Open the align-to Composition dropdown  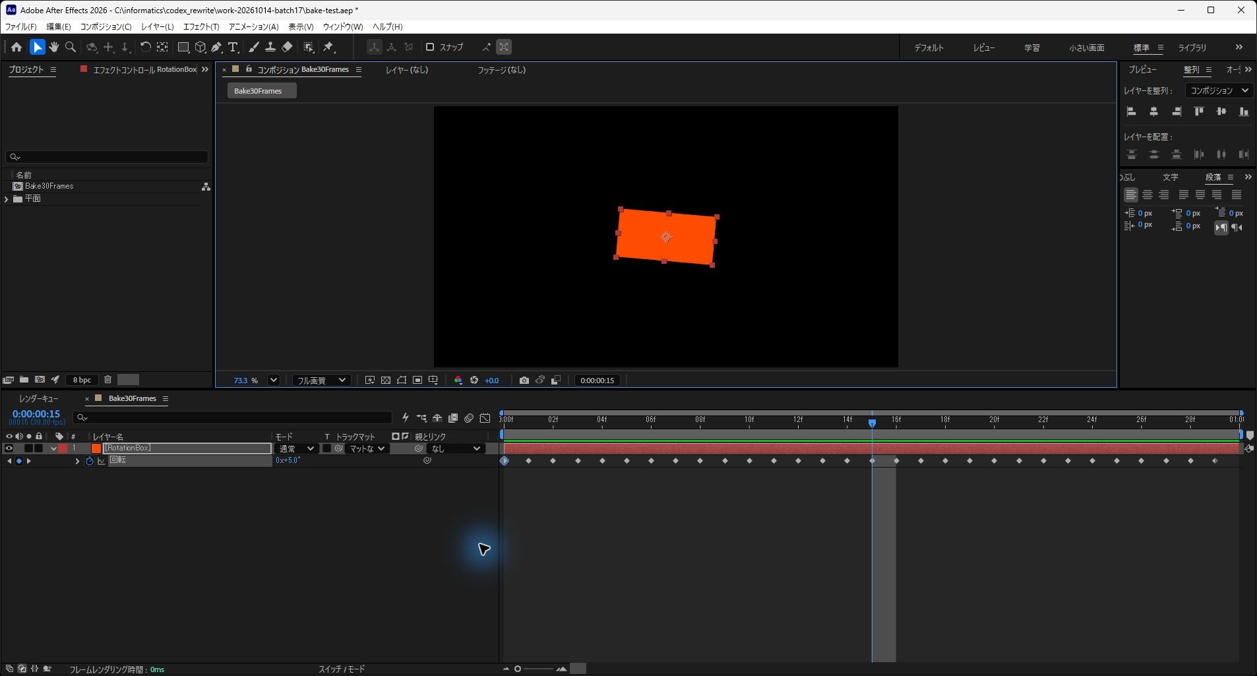1219,90
